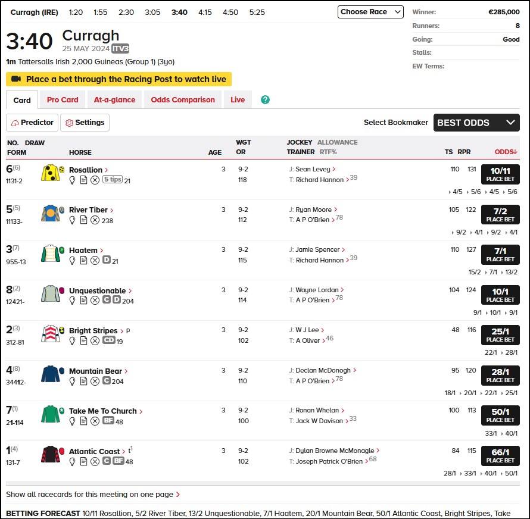
Task: Open the Choose Race dropdown
Action: (370, 12)
